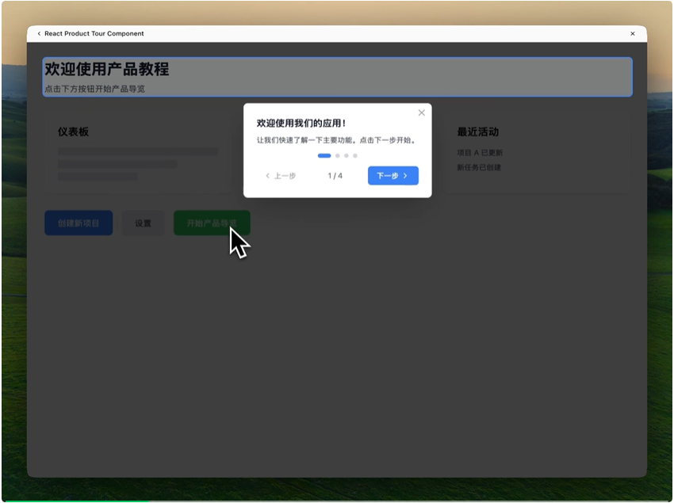Click the disabled 上一步 button

tap(281, 176)
